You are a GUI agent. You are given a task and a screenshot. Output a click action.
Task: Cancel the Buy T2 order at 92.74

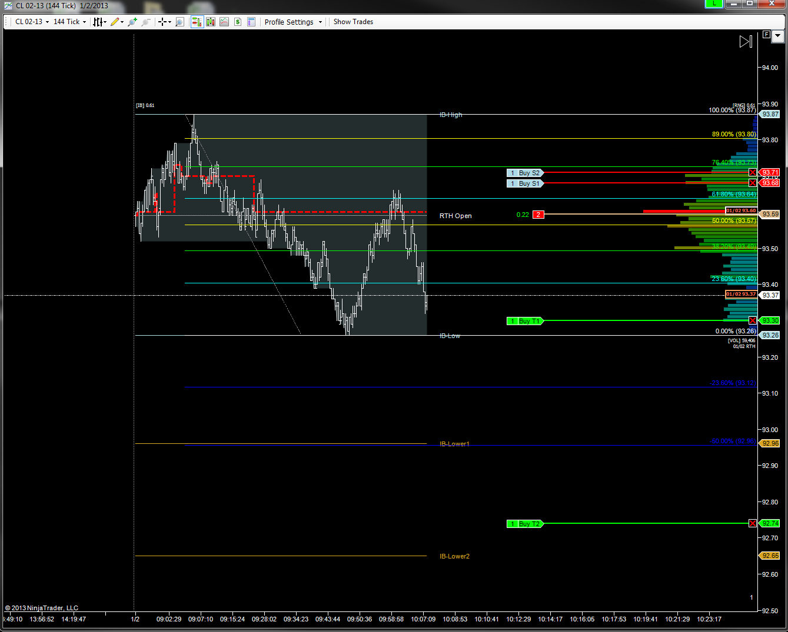point(753,523)
